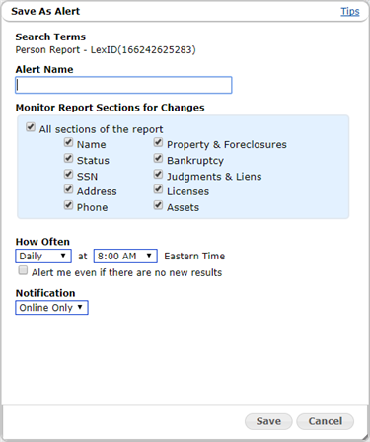Open the Tips link

(350, 11)
